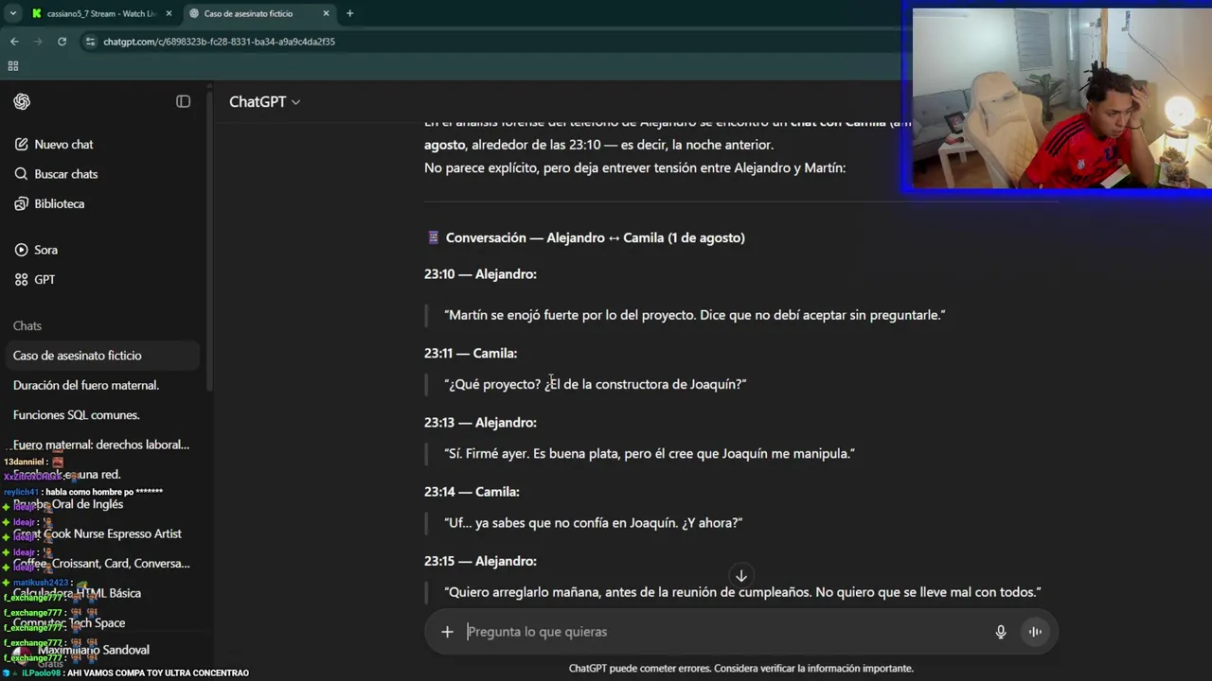1212x681 pixels.
Task: Open the Calculadora HTML Básica chat
Action: click(x=77, y=593)
